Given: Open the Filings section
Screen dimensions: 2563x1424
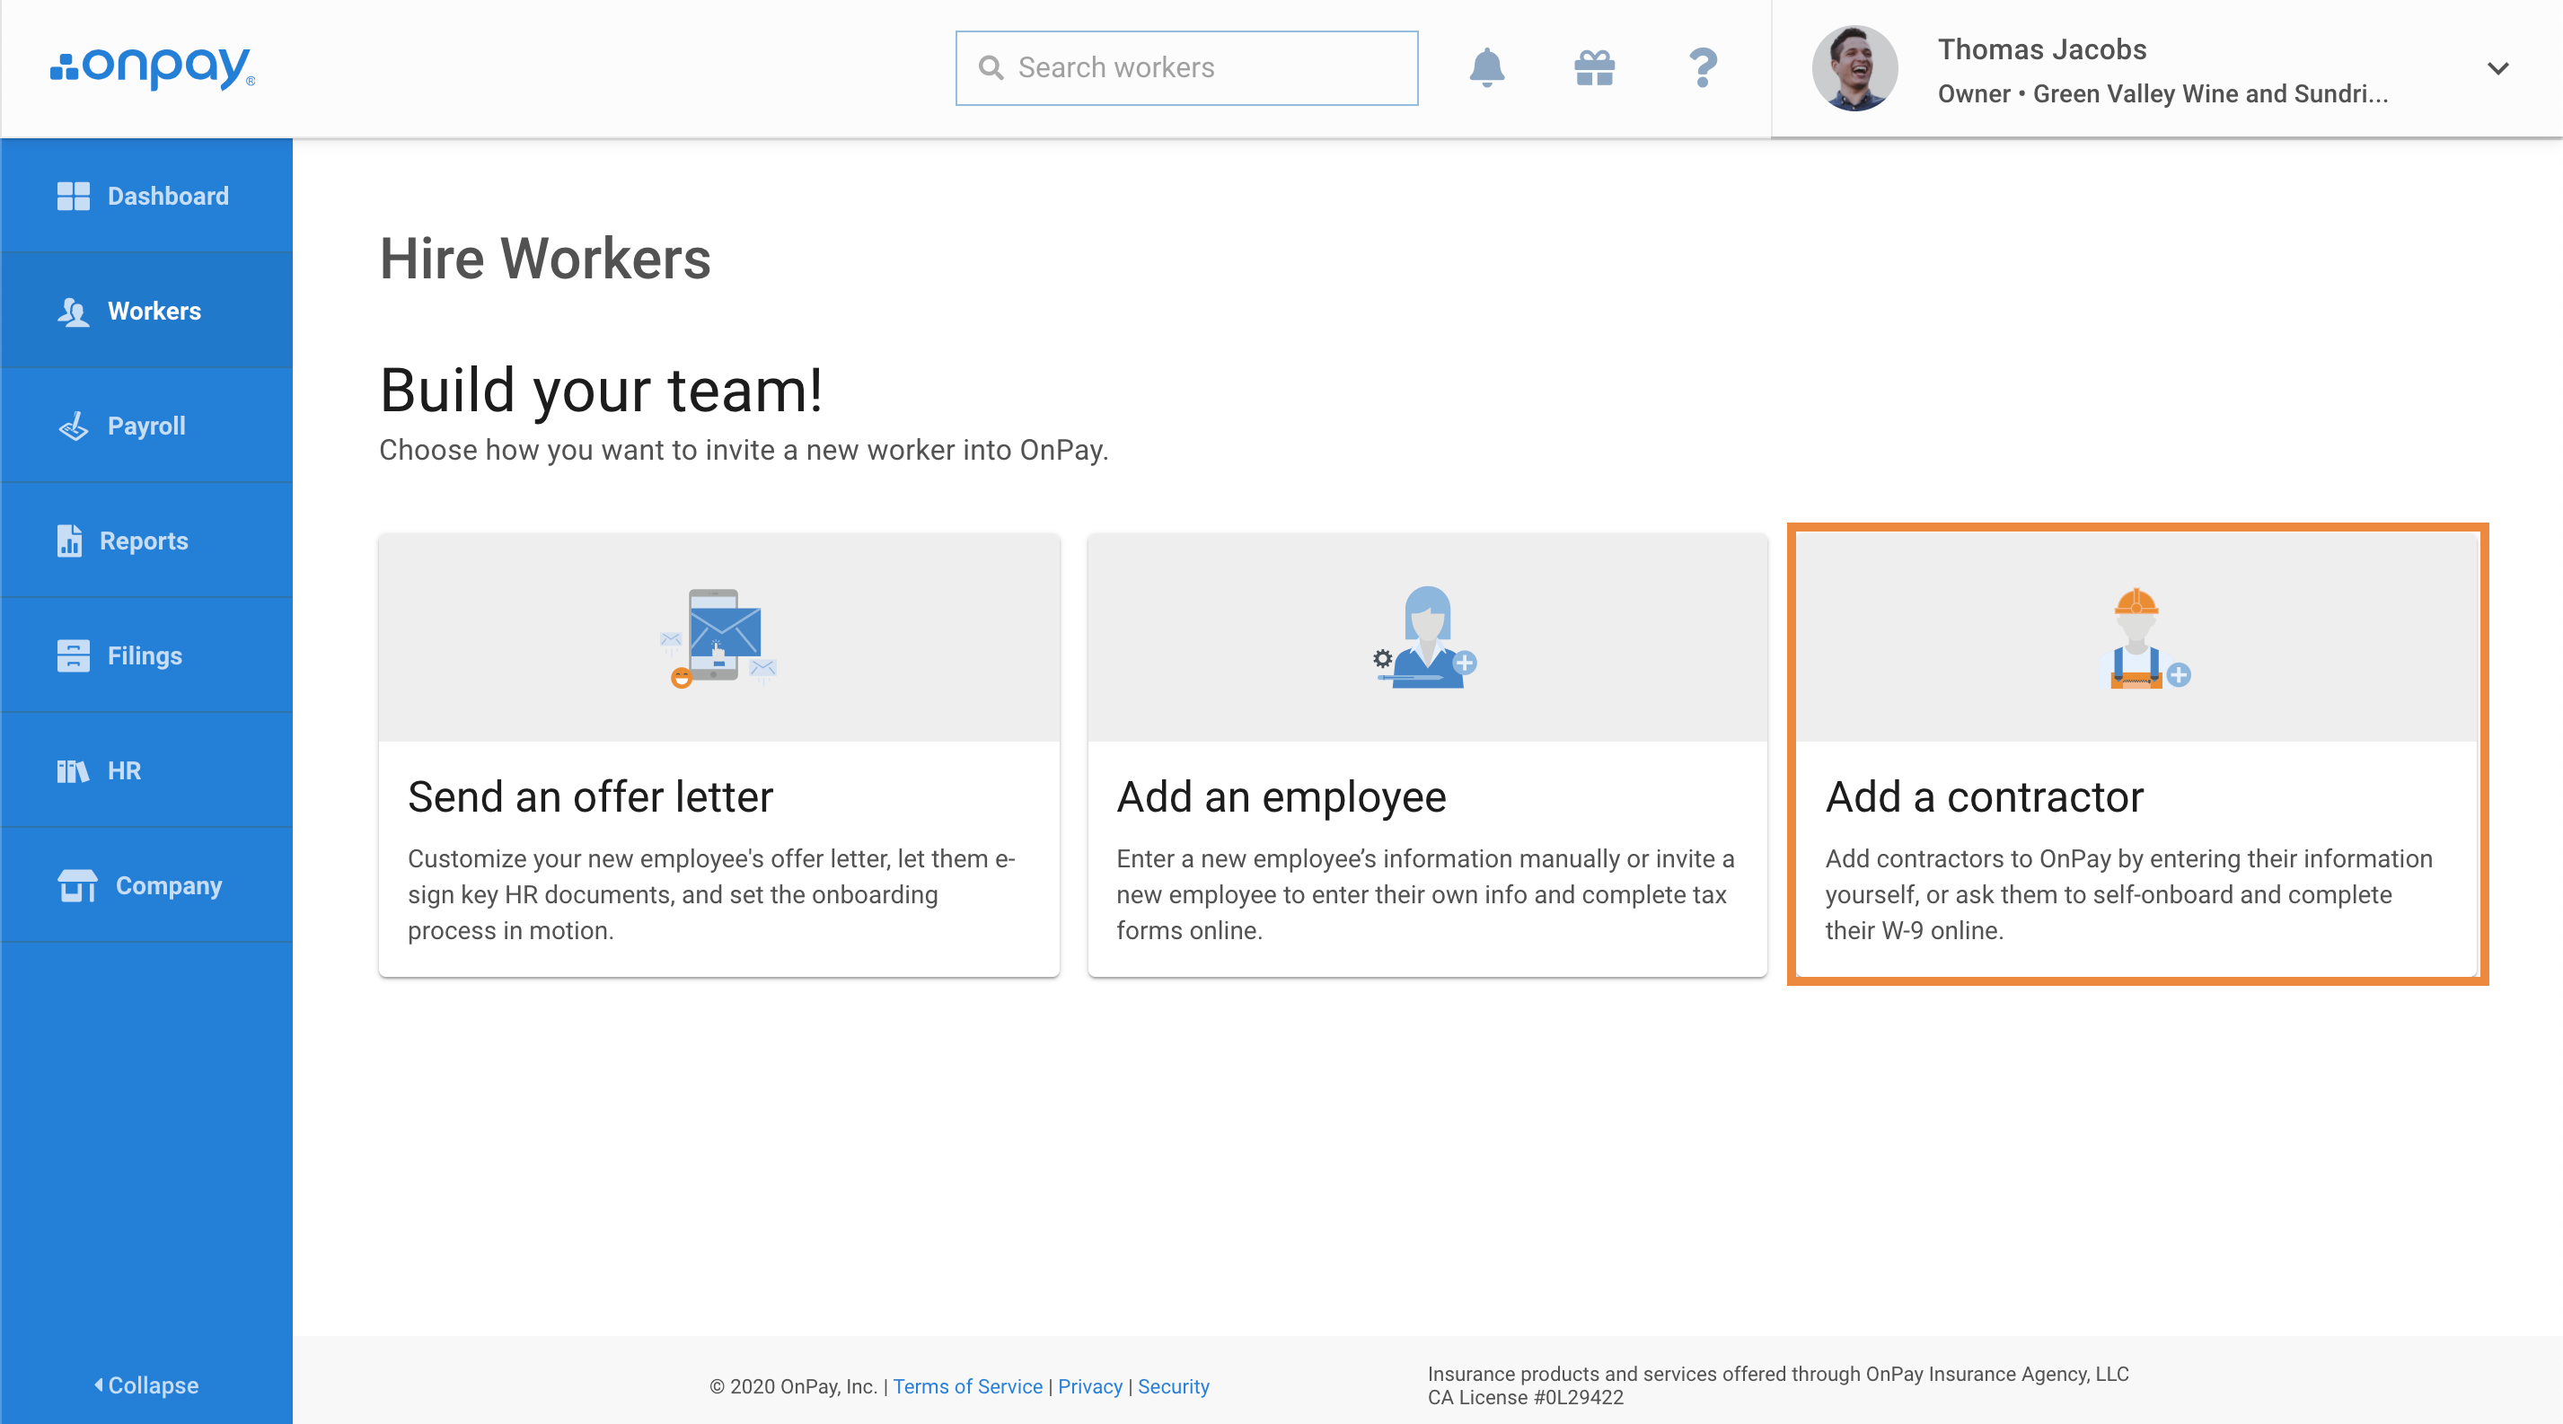Looking at the screenshot, I should (146, 655).
